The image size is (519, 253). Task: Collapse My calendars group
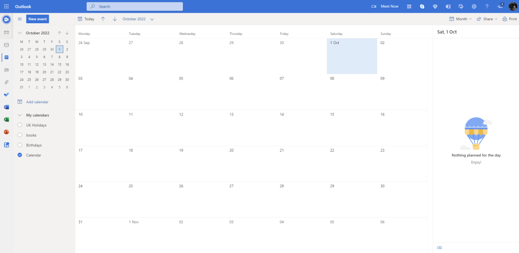20,115
